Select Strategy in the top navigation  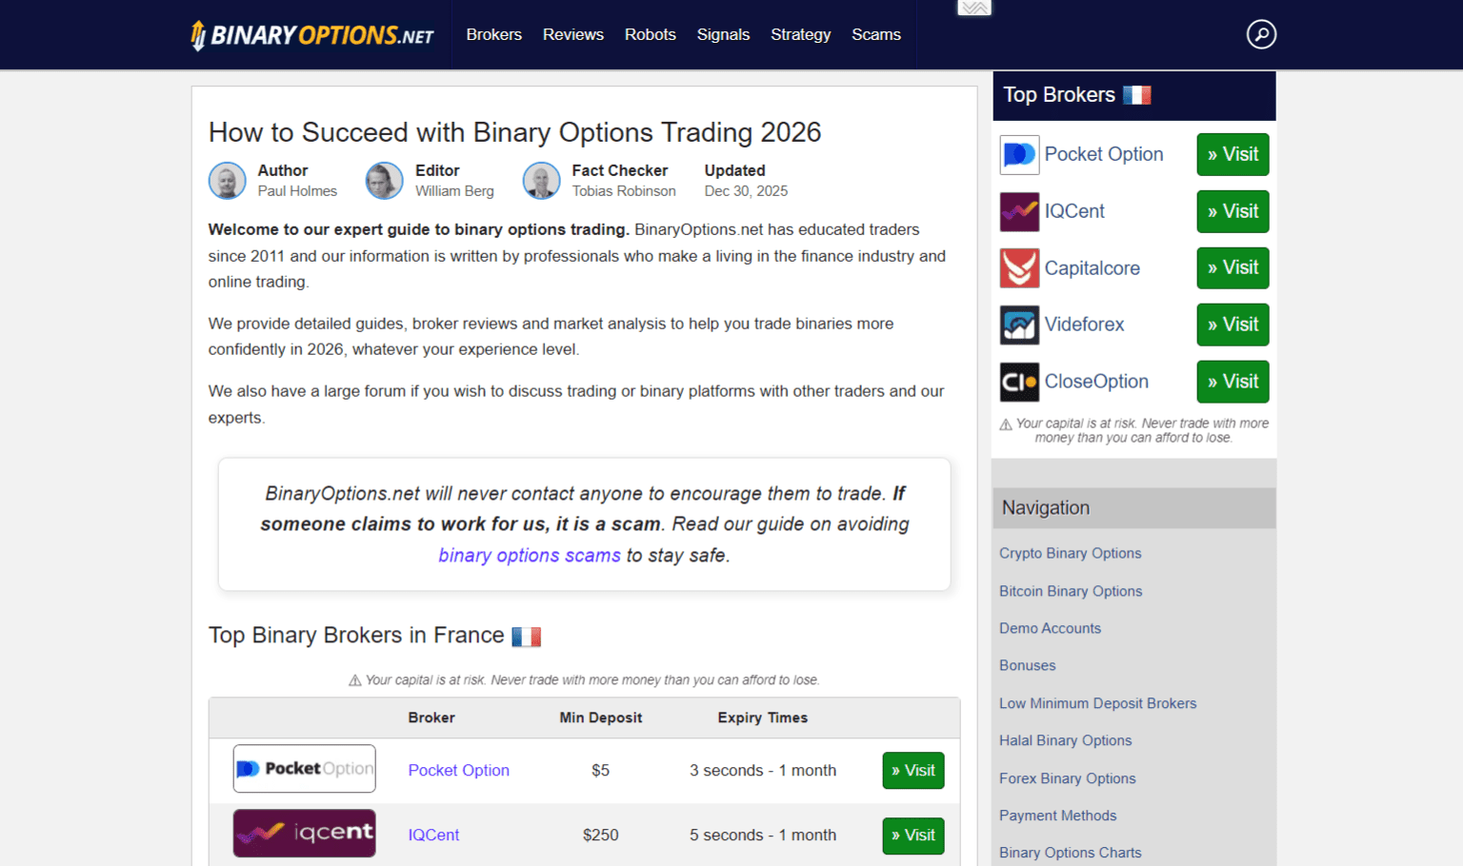point(800,34)
